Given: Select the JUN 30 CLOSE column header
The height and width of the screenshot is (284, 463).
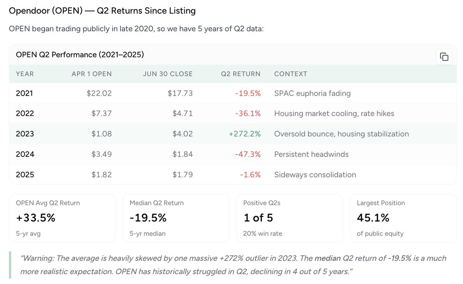Looking at the screenshot, I should coord(168,74).
